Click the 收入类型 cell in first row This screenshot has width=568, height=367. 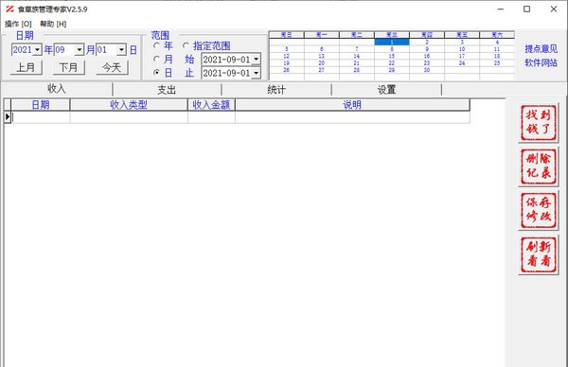tap(129, 117)
